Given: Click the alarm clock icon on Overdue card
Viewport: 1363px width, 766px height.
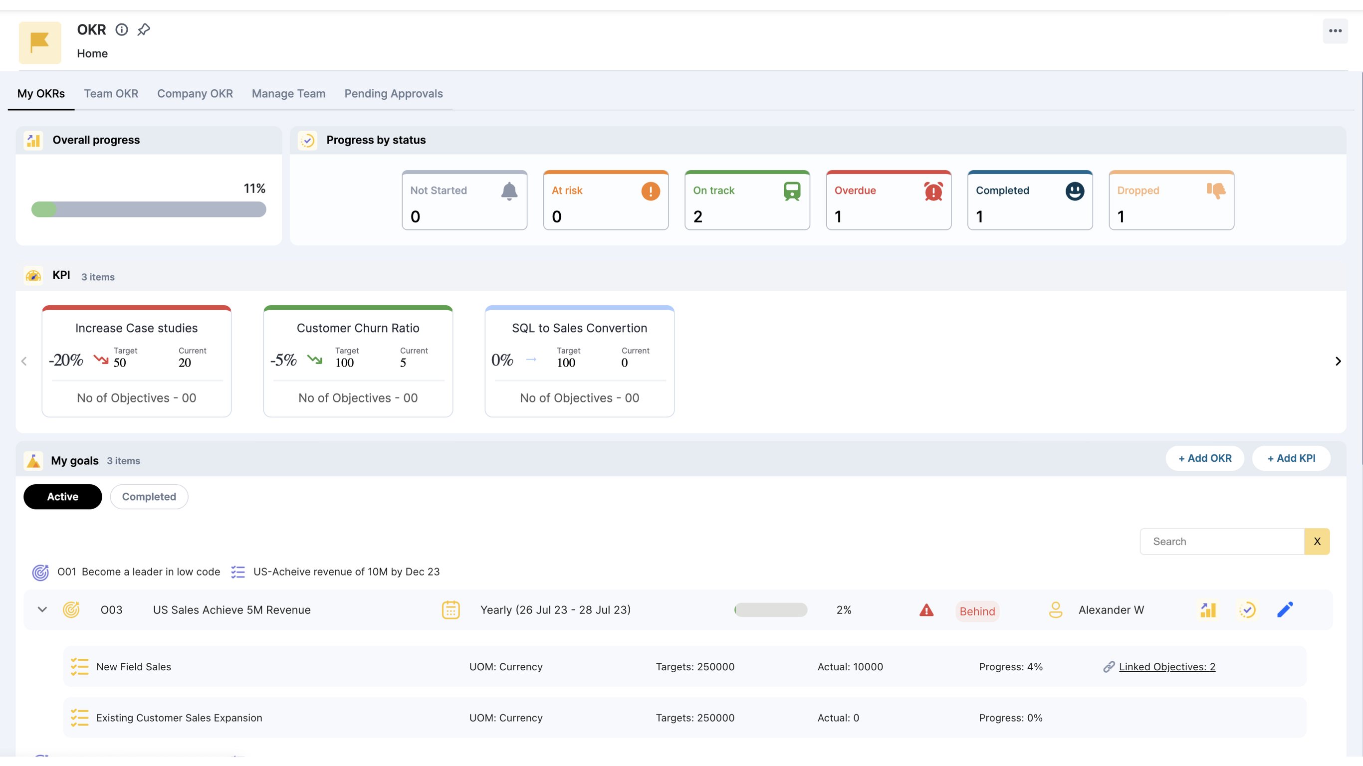Looking at the screenshot, I should (x=933, y=191).
